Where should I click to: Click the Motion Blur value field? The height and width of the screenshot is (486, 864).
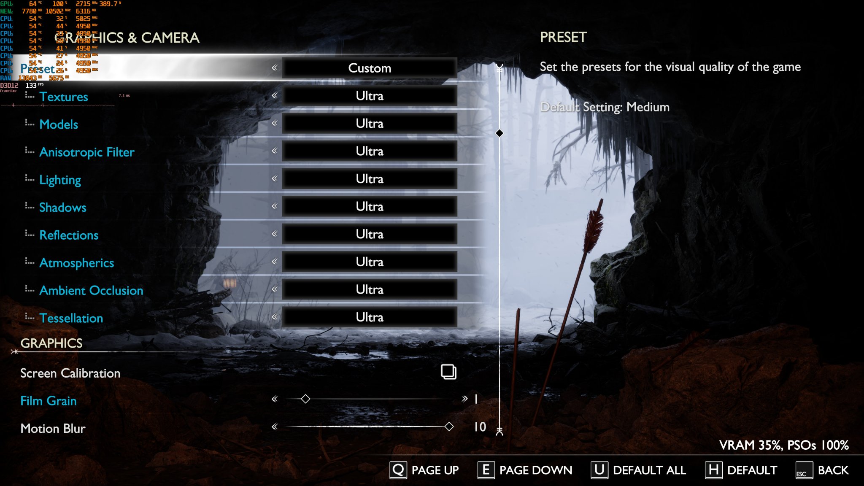click(479, 427)
